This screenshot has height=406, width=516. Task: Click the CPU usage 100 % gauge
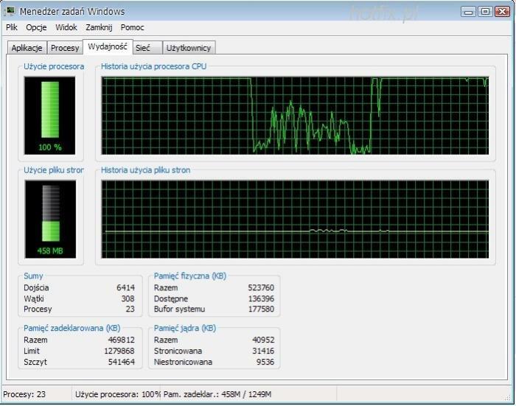pos(50,114)
